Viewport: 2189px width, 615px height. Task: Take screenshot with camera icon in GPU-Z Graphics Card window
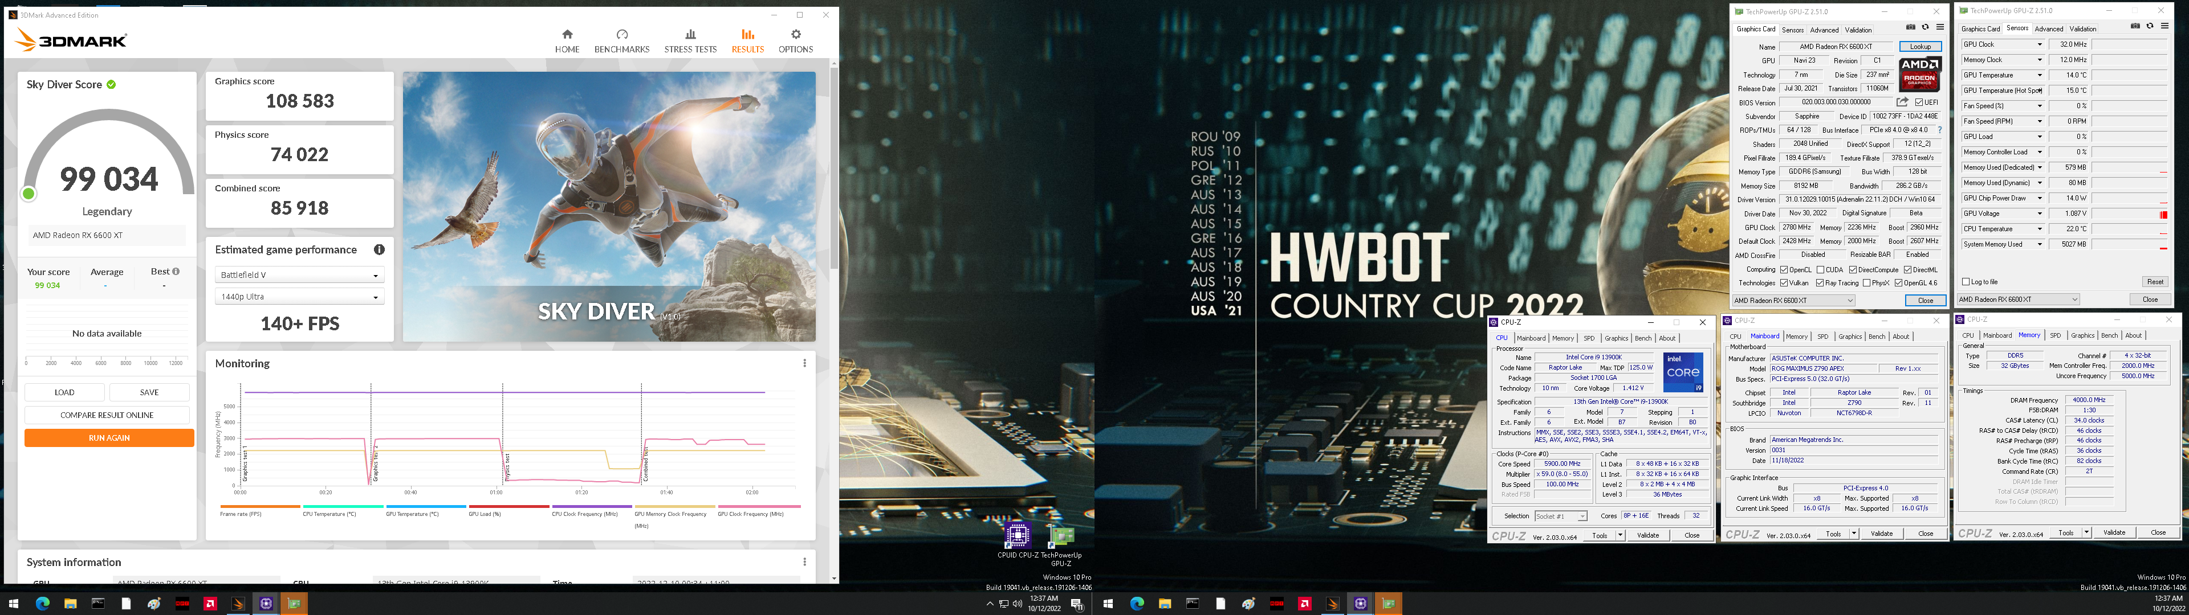pos(1910,27)
